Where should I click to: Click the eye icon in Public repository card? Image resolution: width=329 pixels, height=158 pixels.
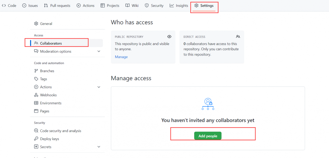[169, 37]
